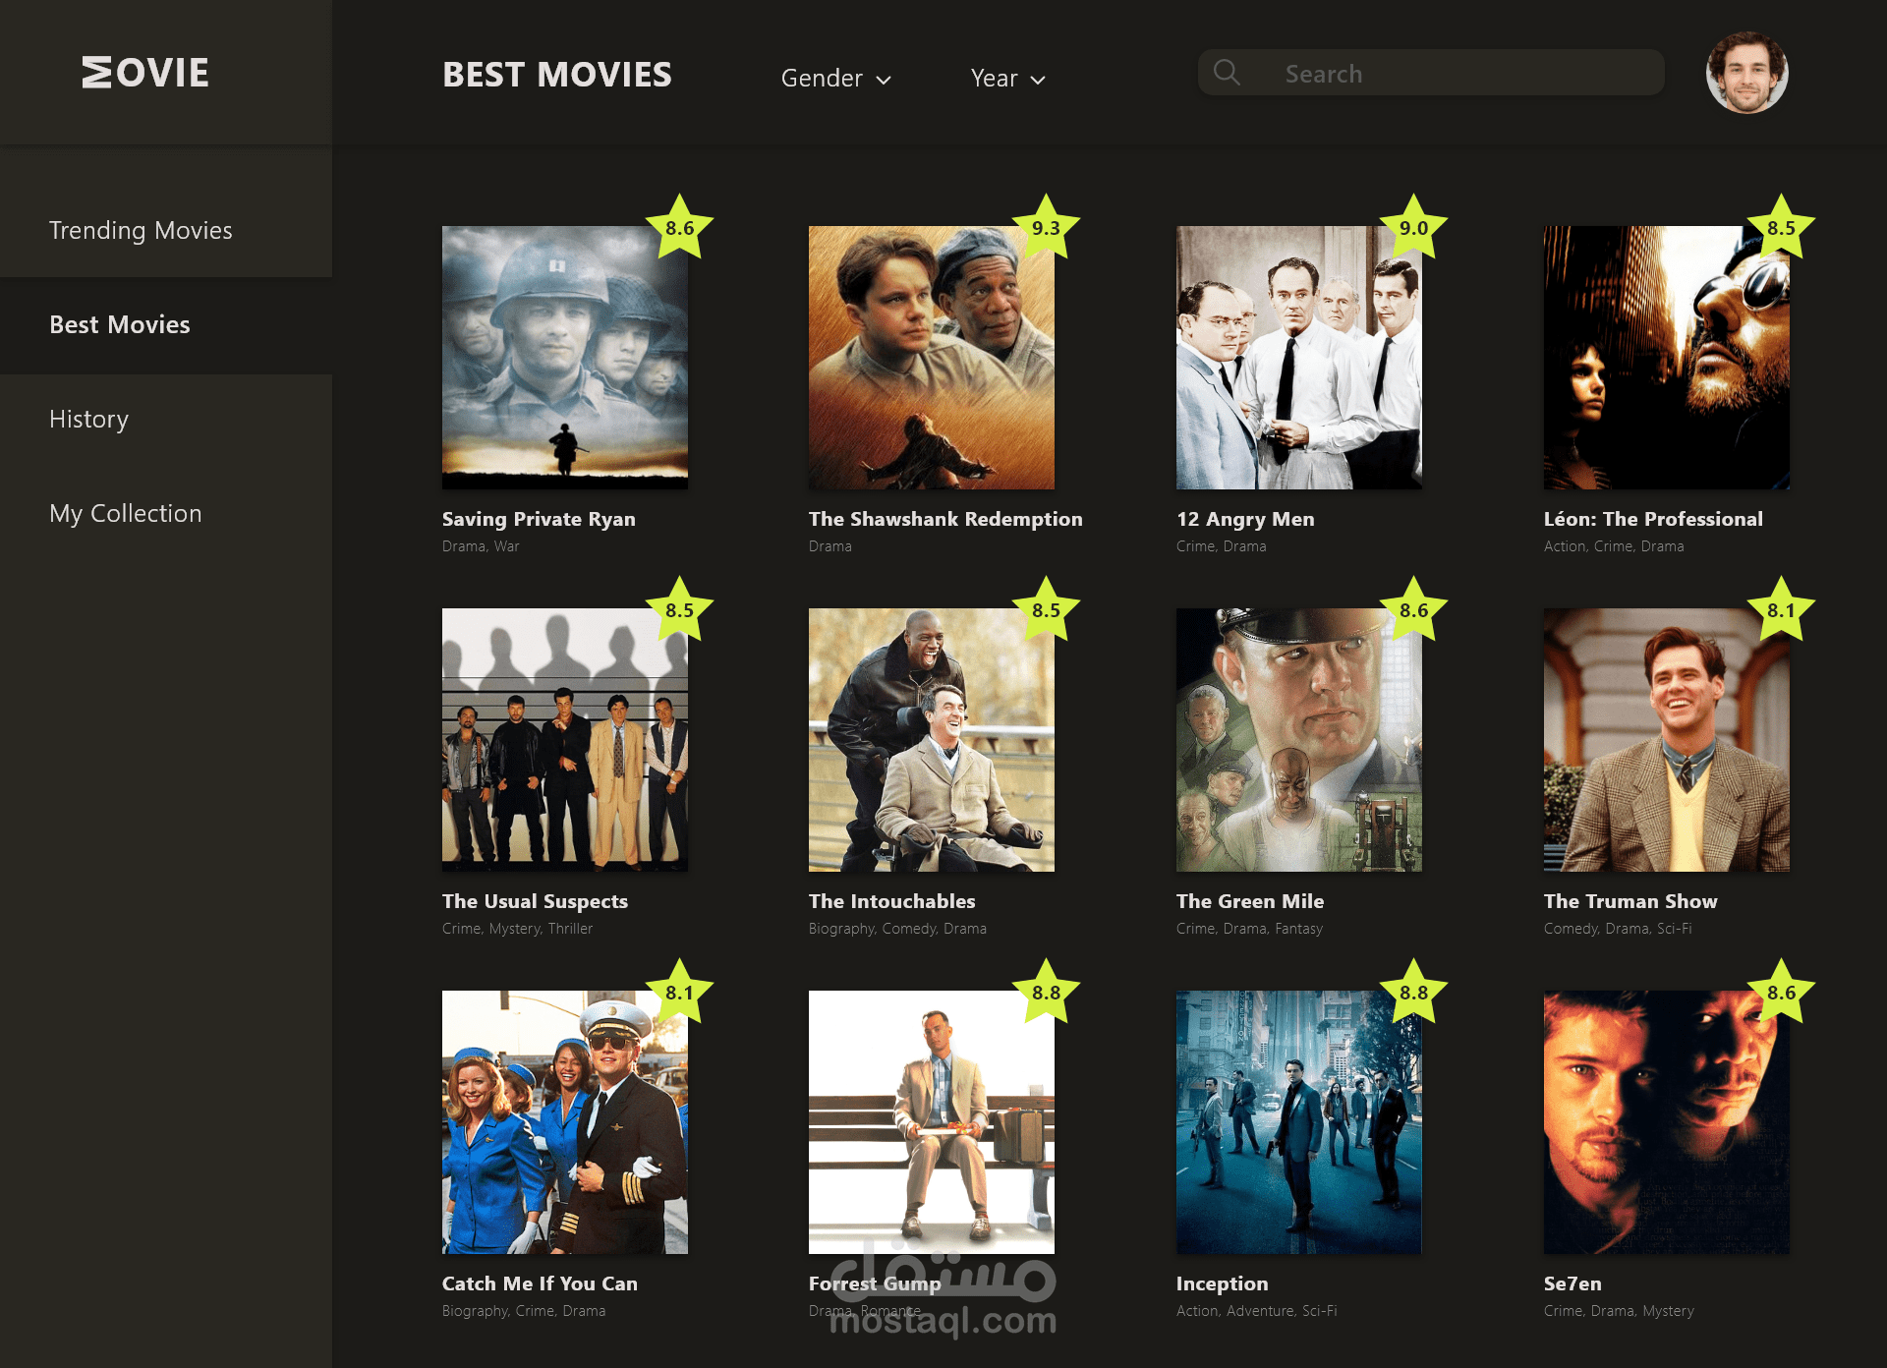The width and height of the screenshot is (1887, 1368).
Task: Click the star rating on The Intouchables
Action: 1046,609
